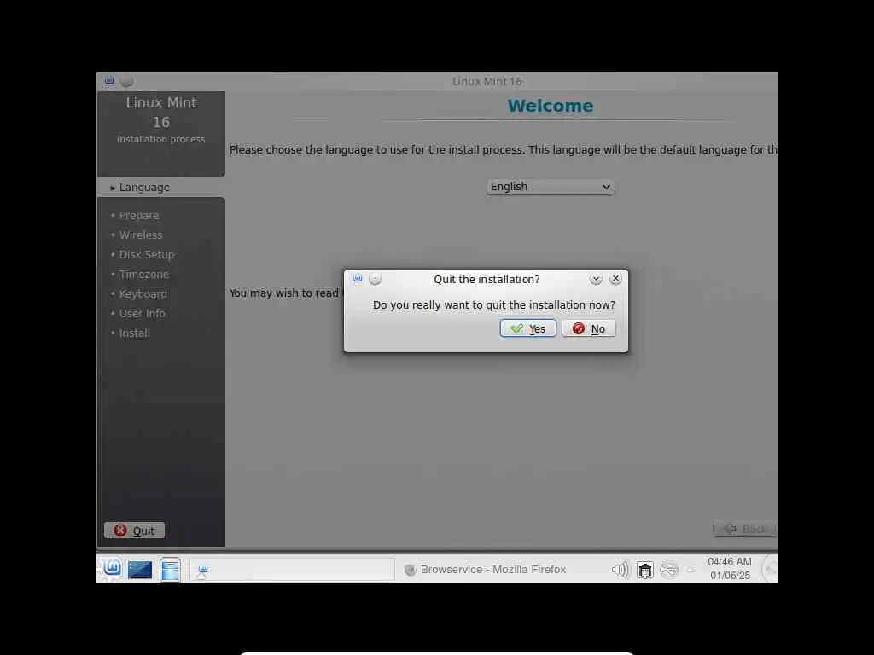Click the Quit button in the installer sidebar
The height and width of the screenshot is (655, 874).
(134, 530)
